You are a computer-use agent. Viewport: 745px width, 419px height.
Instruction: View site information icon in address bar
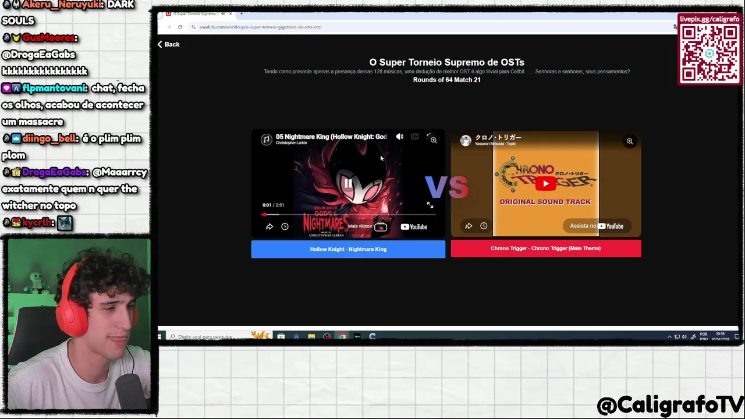tap(193, 27)
